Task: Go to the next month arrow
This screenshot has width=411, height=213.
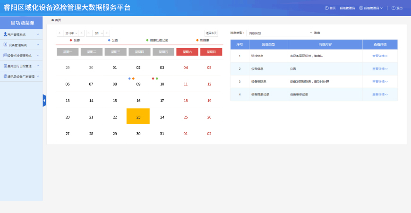Action: (x=107, y=33)
